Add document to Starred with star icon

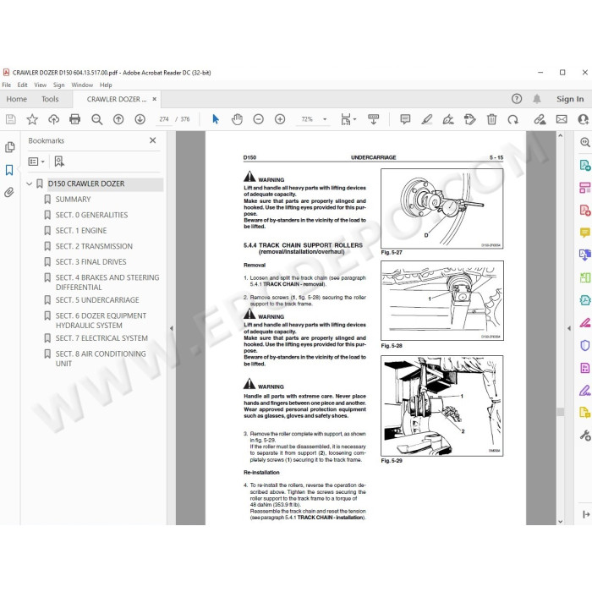[x=32, y=120]
